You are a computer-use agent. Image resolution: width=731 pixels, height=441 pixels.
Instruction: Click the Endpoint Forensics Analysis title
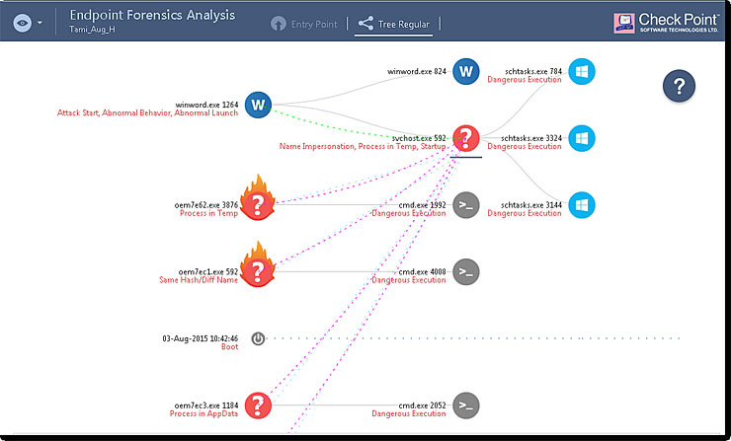tap(152, 15)
